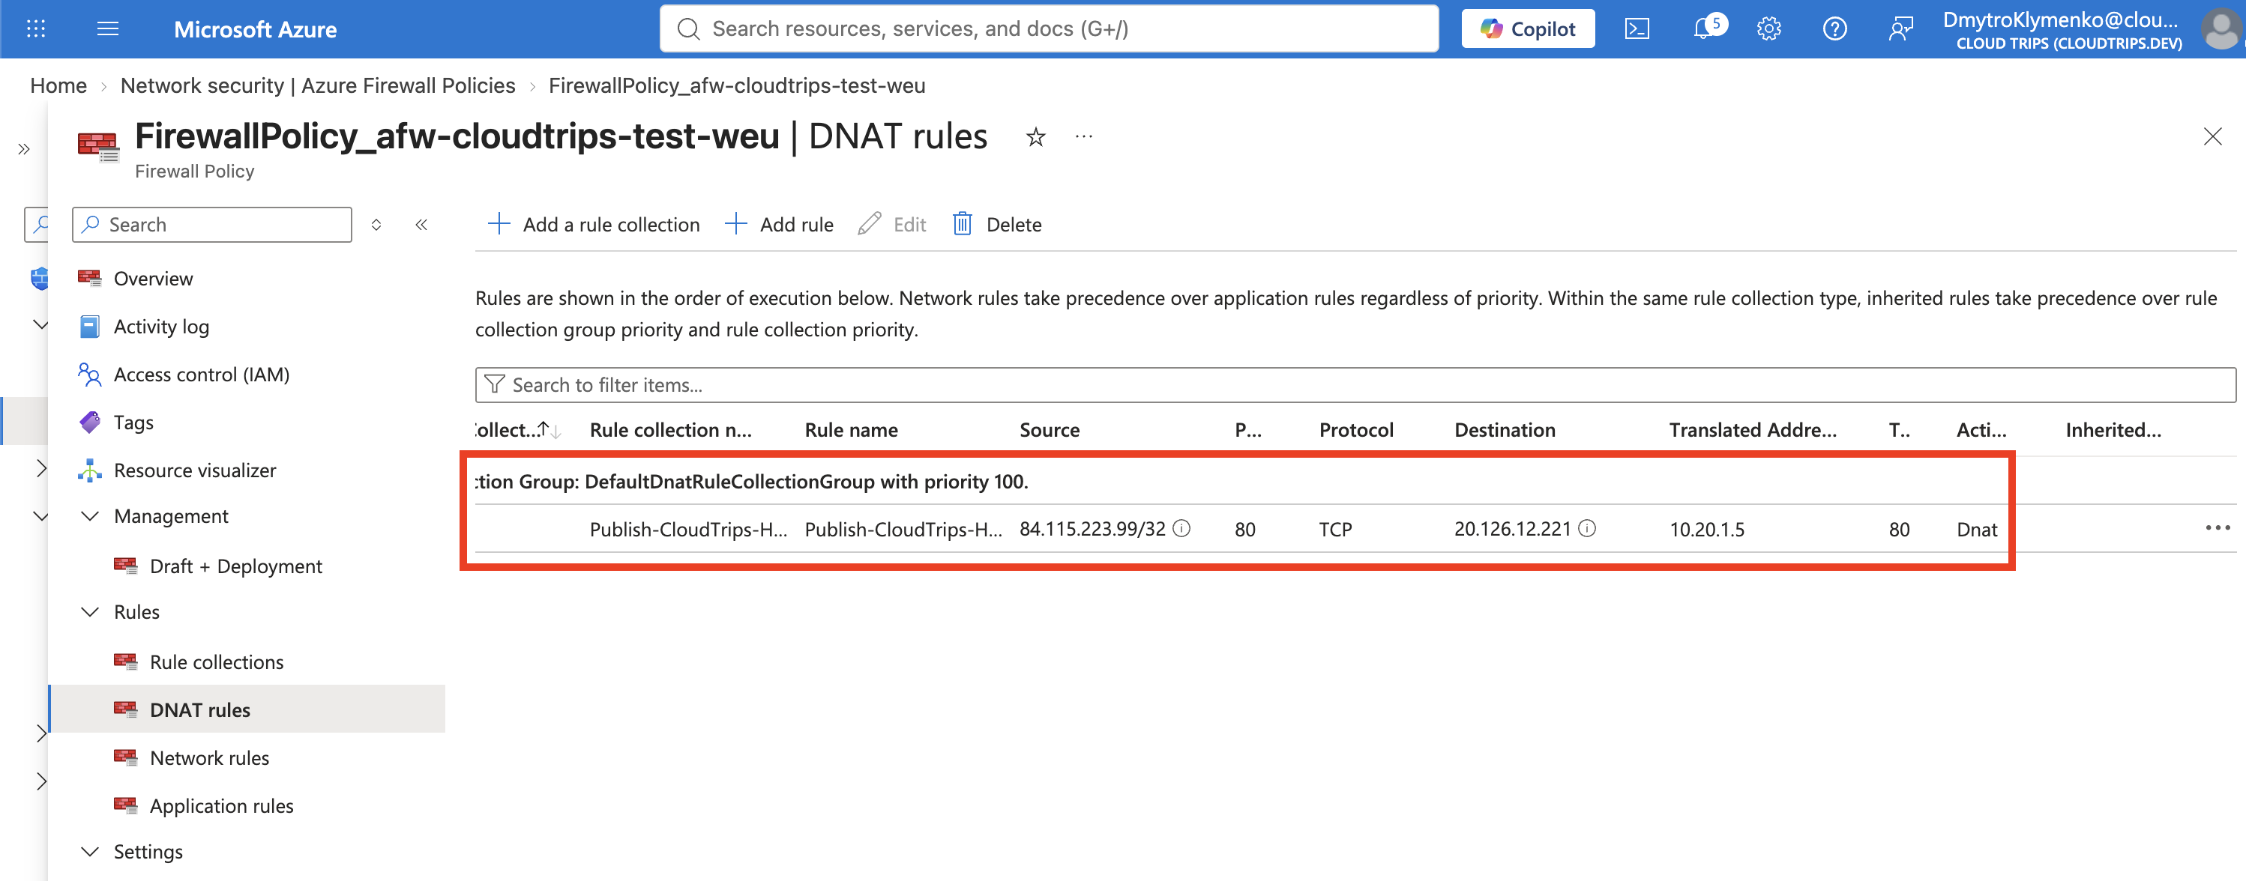Viewport: 2246px width, 881px height.
Task: Open Tags page
Action: 133,423
